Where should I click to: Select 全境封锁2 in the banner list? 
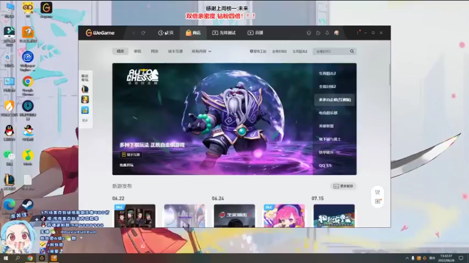tap(327, 86)
